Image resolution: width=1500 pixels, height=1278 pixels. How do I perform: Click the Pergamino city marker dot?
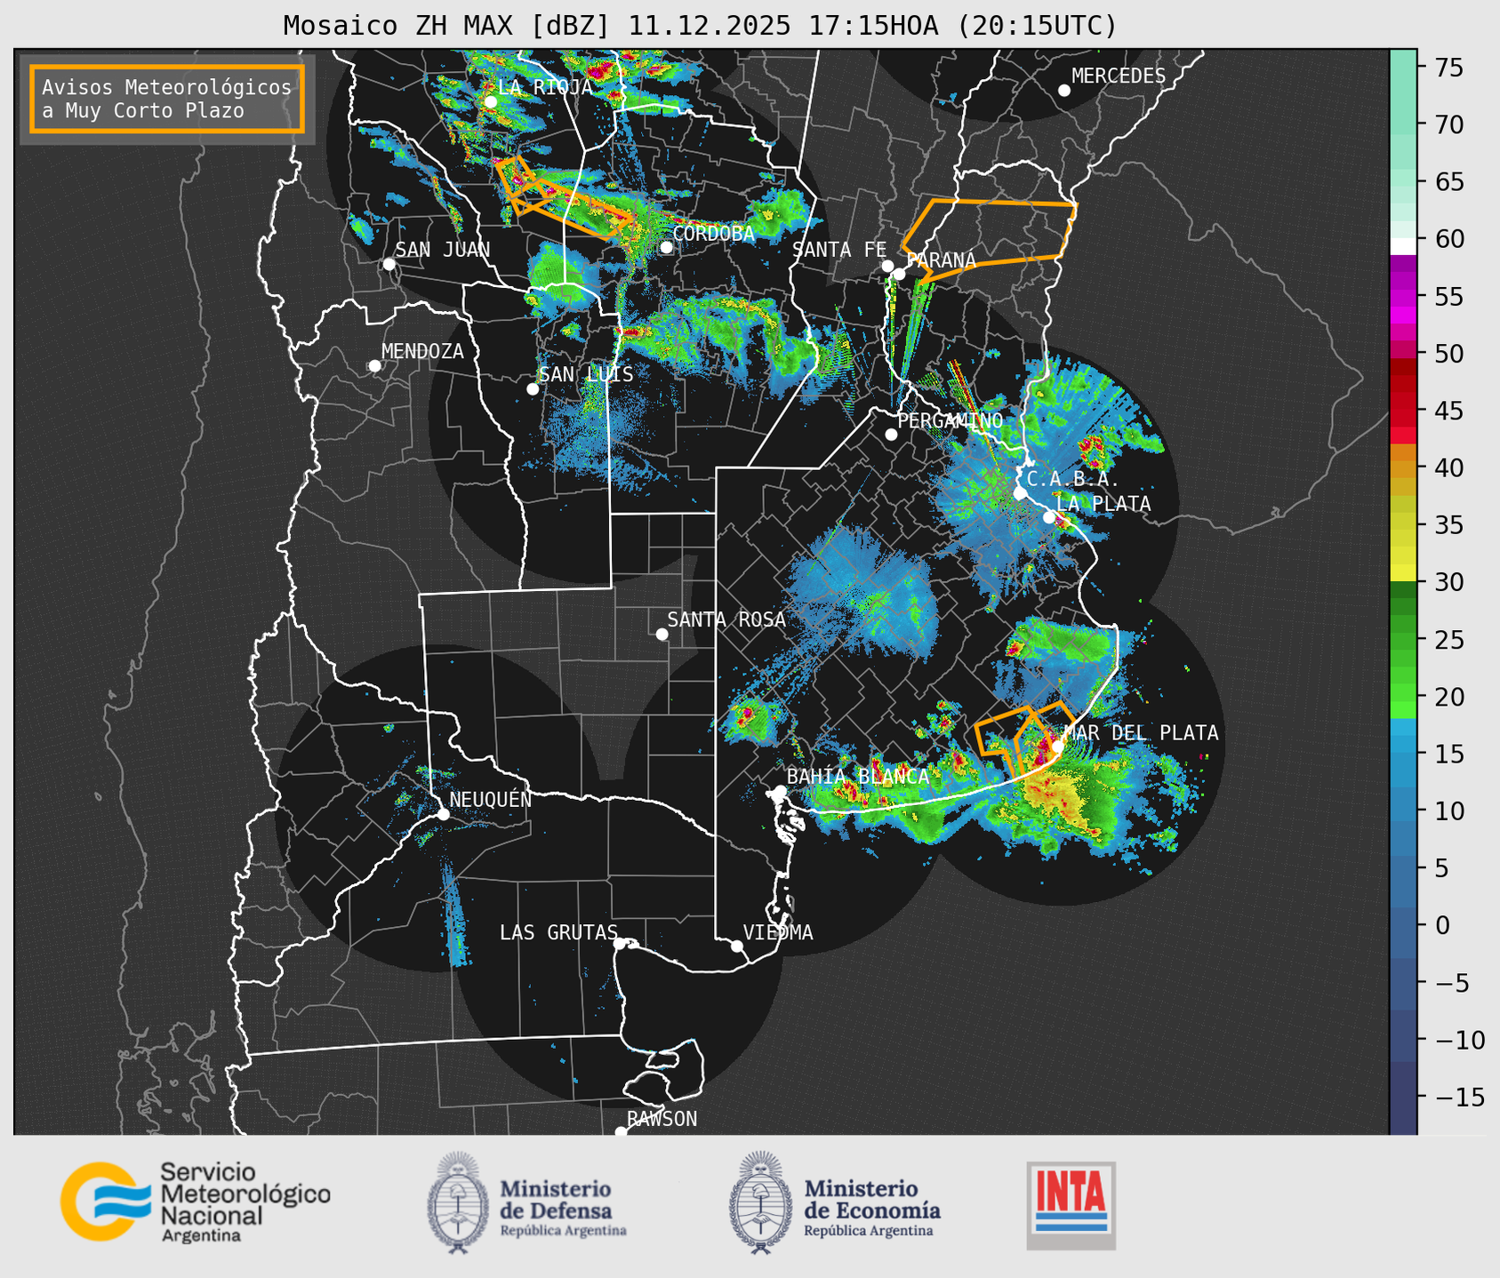(891, 435)
